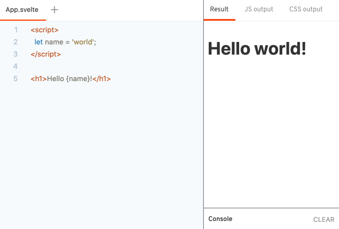Select the App.svelte file tab

[22, 10]
